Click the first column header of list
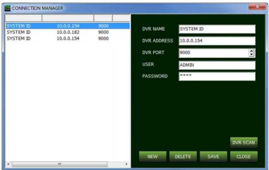269x170 pixels. (x=24, y=18)
